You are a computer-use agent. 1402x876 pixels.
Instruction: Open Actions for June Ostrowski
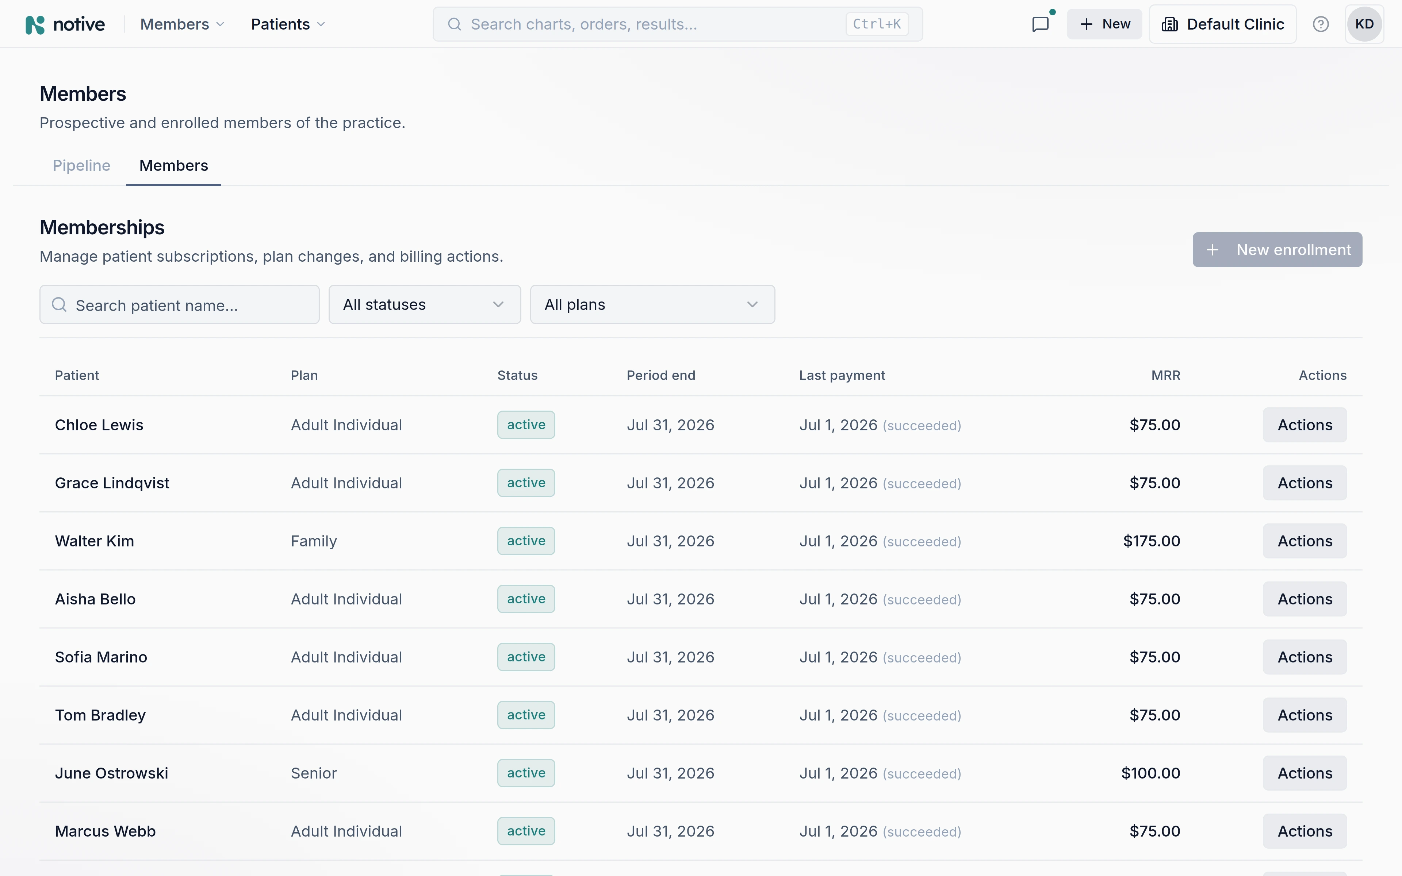coord(1305,773)
